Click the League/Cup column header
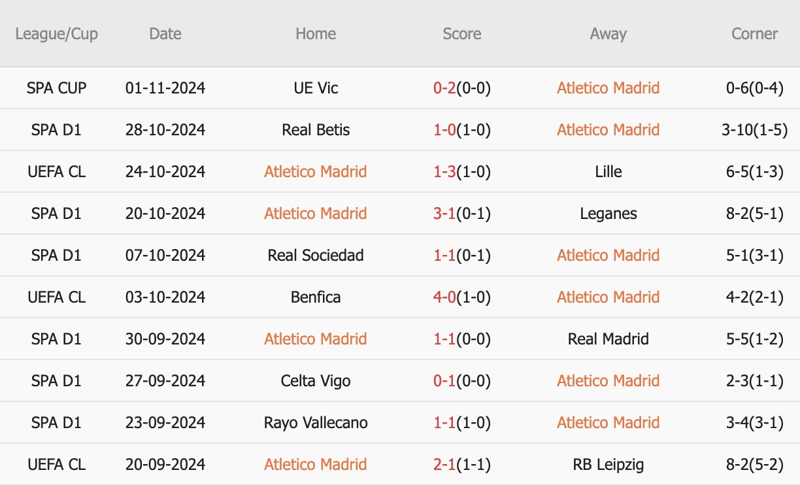This screenshot has height=485, width=800. tap(56, 34)
